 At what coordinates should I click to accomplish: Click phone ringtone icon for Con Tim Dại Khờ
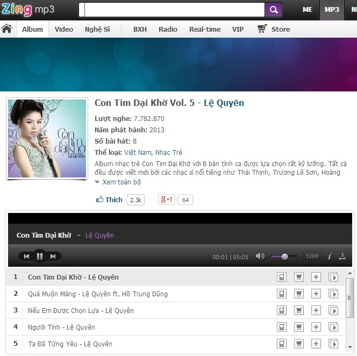tap(281, 277)
